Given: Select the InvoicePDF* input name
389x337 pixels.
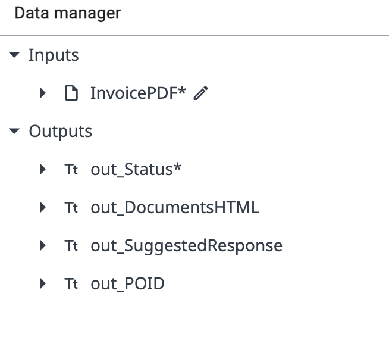Looking at the screenshot, I should (x=138, y=93).
